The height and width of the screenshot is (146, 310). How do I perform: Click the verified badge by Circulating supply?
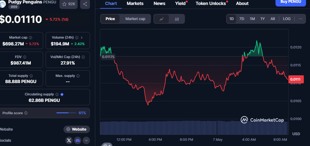[62, 94]
